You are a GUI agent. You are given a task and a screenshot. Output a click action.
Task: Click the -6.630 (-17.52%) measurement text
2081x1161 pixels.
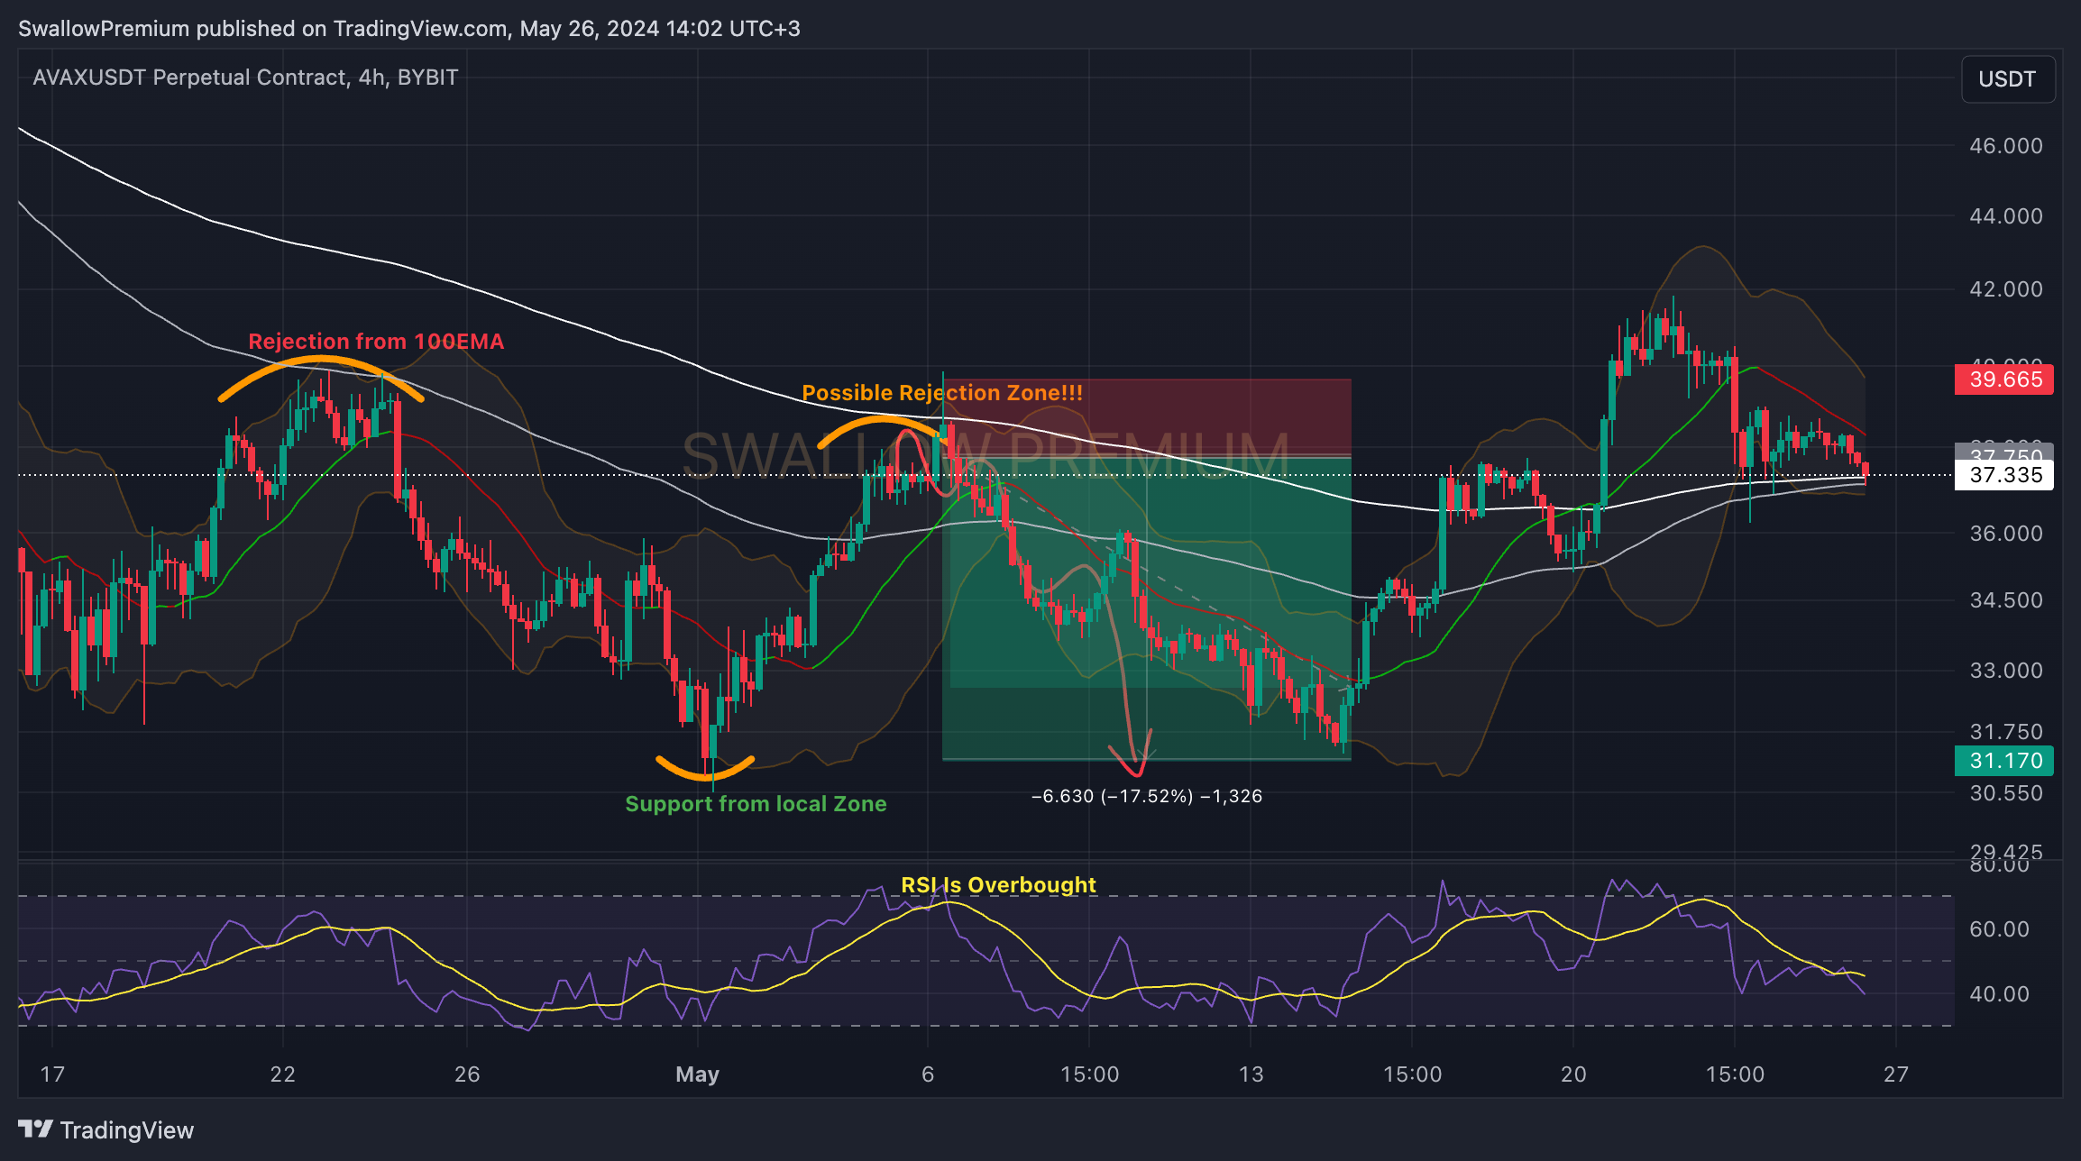click(x=1147, y=796)
